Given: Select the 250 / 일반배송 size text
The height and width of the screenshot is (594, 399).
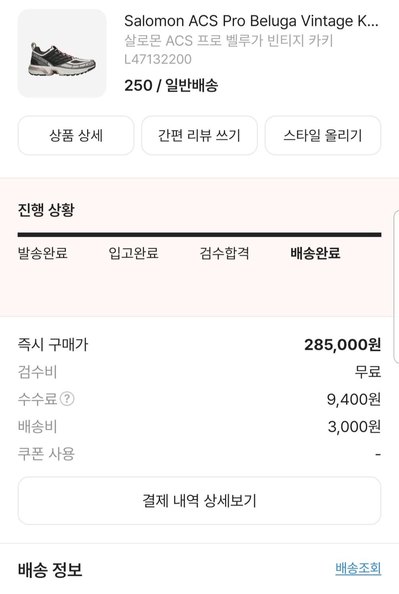Looking at the screenshot, I should (x=171, y=85).
